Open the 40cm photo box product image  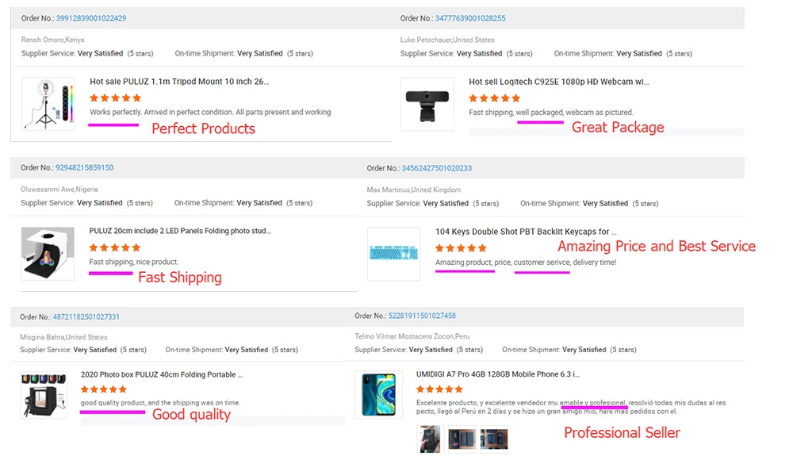44,395
